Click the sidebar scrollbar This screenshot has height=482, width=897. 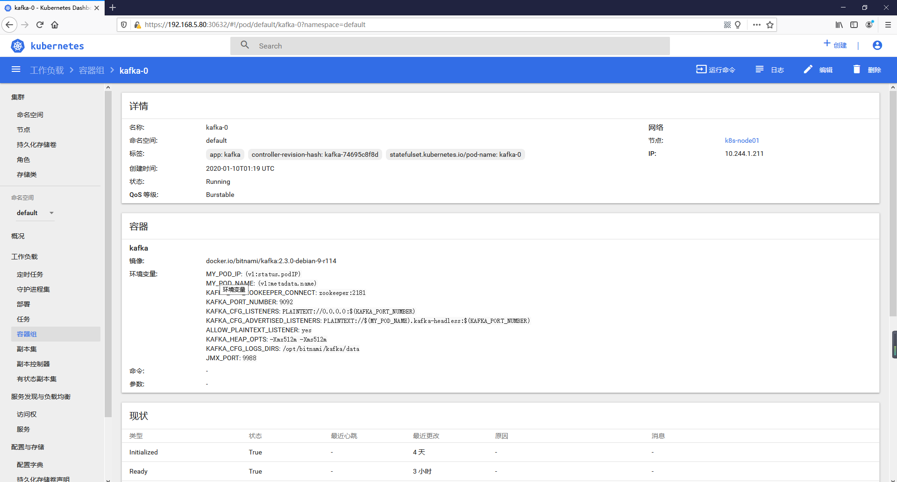pos(108,254)
